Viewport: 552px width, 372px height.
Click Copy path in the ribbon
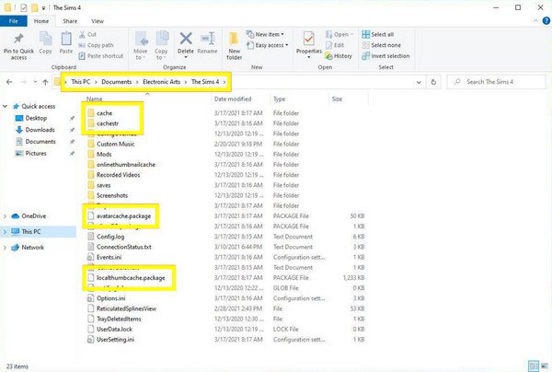pyautogui.click(x=96, y=45)
